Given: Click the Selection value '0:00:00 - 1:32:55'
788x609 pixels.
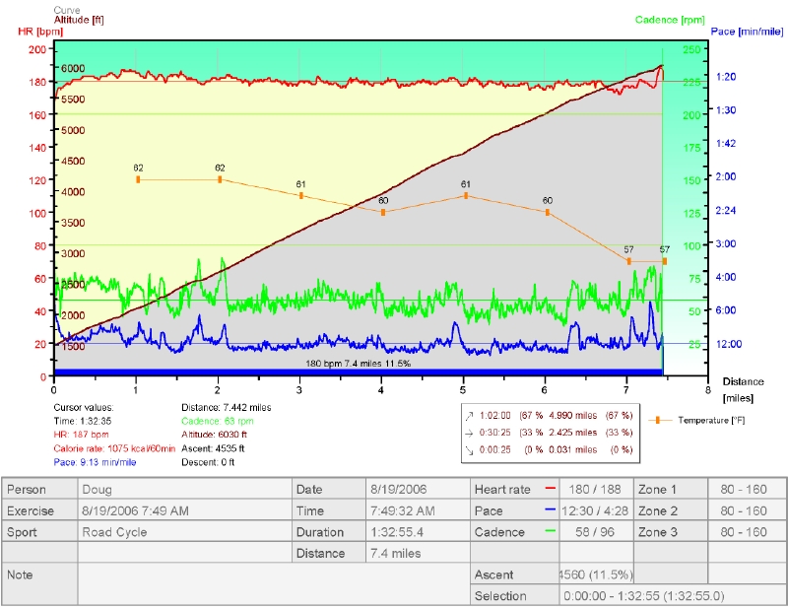Looking at the screenshot, I should tap(673, 595).
